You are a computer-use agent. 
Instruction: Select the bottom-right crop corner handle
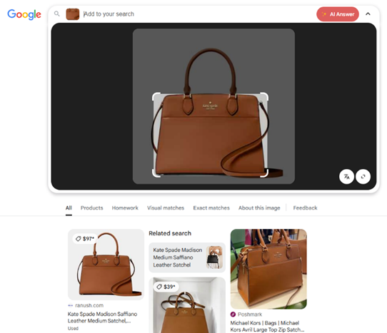click(264, 173)
